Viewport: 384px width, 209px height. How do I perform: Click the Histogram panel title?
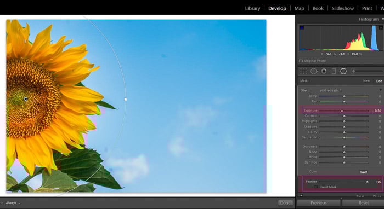click(369, 19)
